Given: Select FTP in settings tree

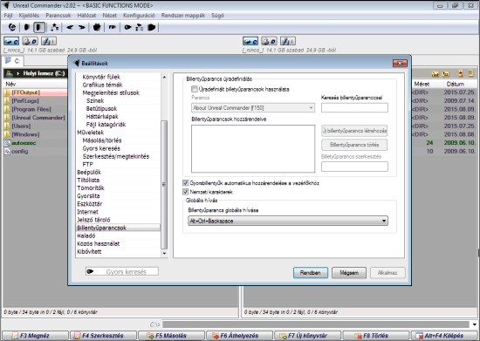Looking at the screenshot, I should pyautogui.click(x=87, y=164).
